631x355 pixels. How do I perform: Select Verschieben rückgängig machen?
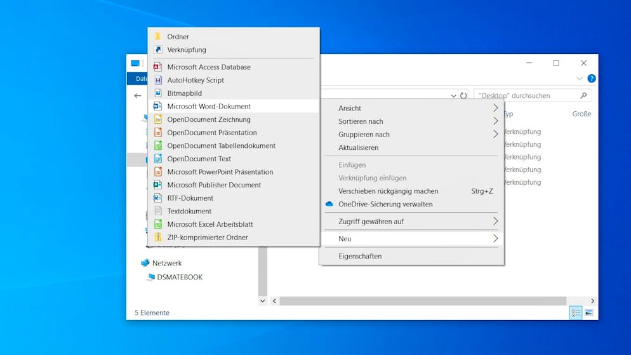tap(412, 191)
